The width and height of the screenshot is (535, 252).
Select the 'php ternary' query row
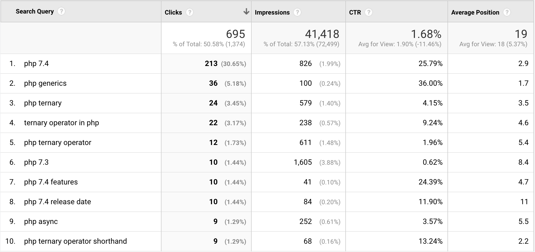click(x=43, y=103)
